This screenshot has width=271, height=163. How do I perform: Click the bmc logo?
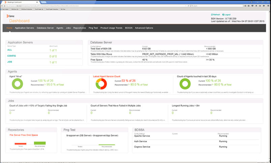11,16
